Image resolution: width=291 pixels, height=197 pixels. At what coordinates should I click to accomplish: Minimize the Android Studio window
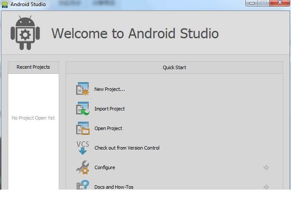tap(252, 3)
